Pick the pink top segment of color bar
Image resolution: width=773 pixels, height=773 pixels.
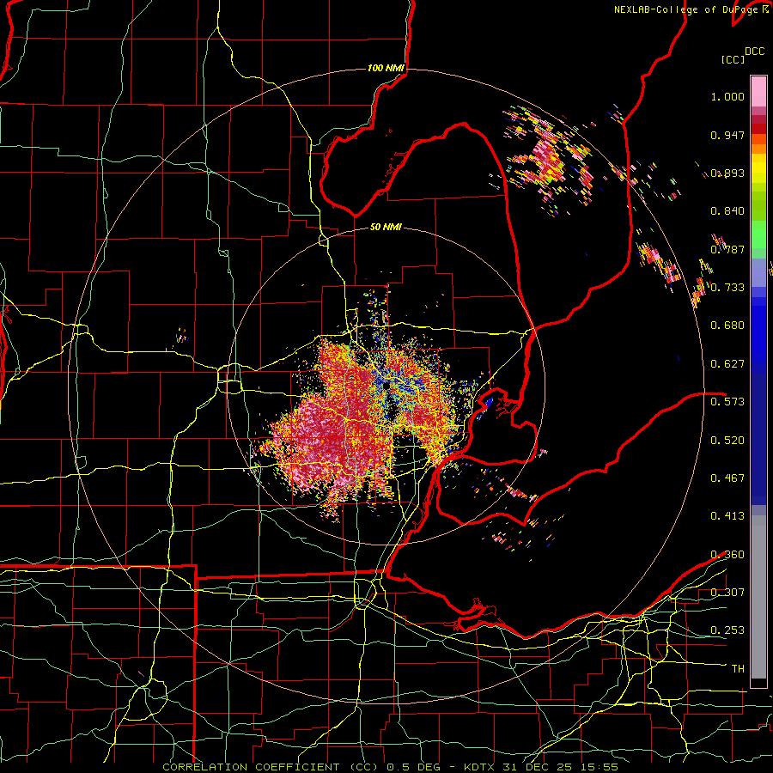(758, 91)
